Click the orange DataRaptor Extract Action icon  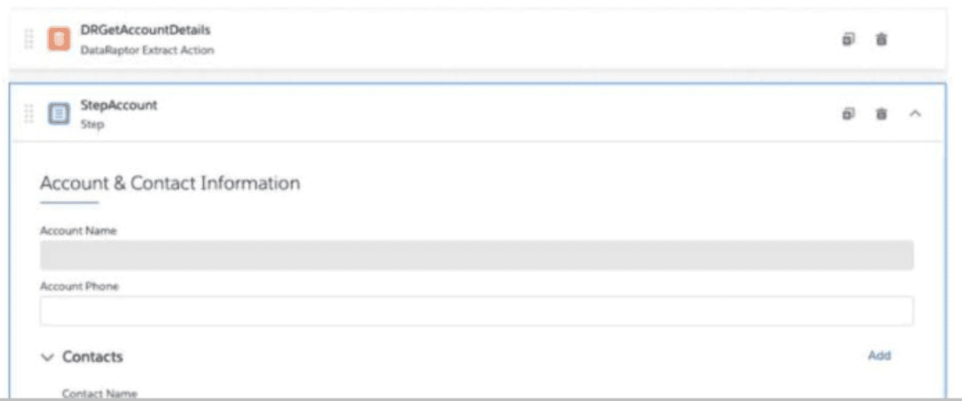pyautogui.click(x=58, y=38)
